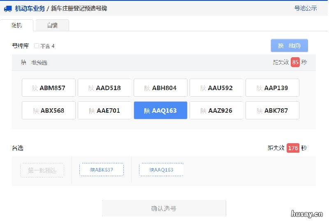Screen dimensions: 329x221
Task: Click the 确认选号 button
Action: [164, 208]
